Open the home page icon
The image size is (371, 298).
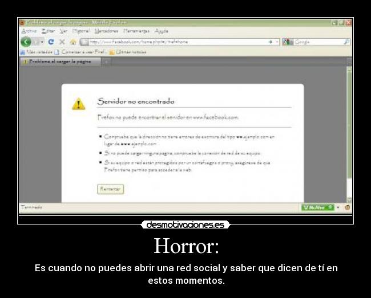pos(73,42)
